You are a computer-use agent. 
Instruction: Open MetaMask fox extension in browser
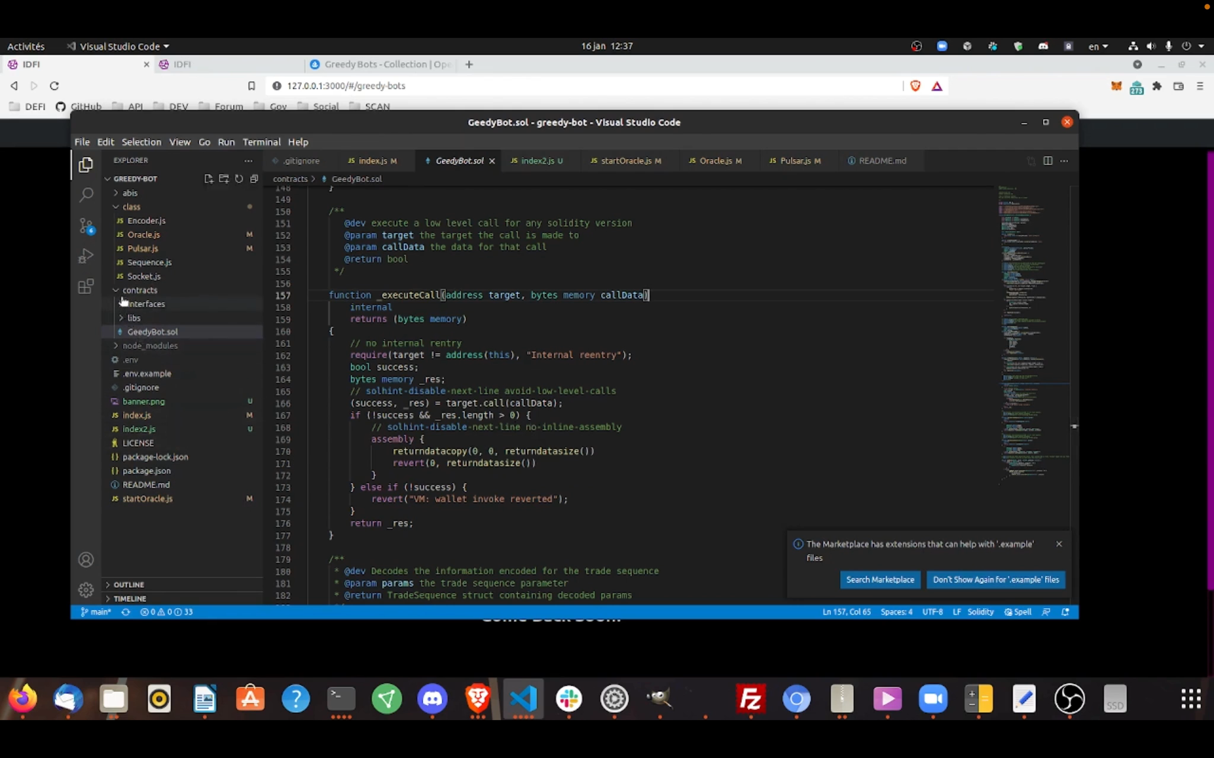(1116, 86)
